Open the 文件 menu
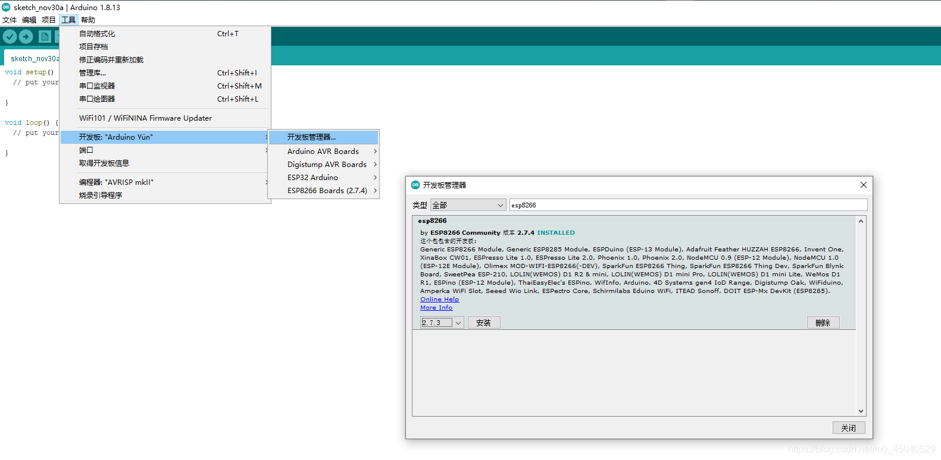Screen dimensions: 941x460 point(10,20)
